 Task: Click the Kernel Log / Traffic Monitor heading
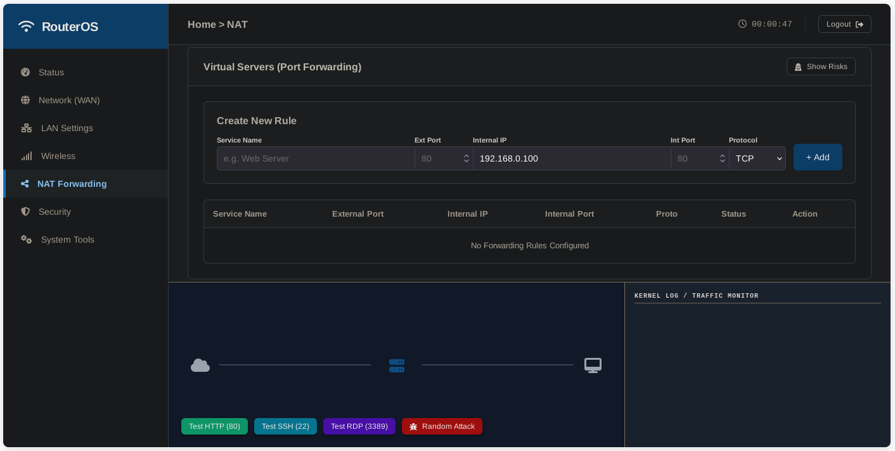tap(696, 296)
